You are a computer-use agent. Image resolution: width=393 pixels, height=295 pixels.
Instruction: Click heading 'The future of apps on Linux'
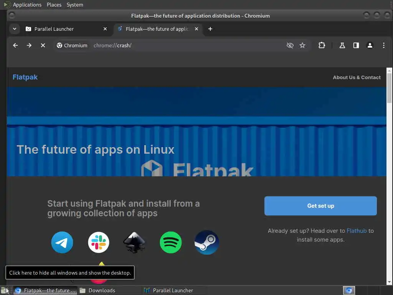coord(96,149)
